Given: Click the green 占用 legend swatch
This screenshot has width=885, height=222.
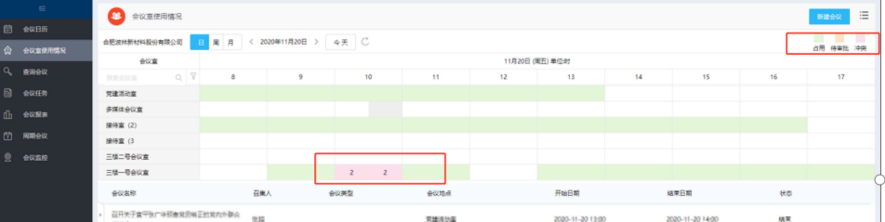Looking at the screenshot, I should (819, 38).
